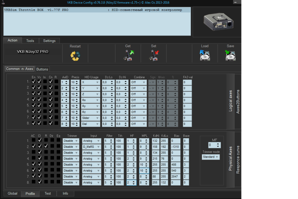Click KdHi field showing 215

pyautogui.click(x=156, y=159)
